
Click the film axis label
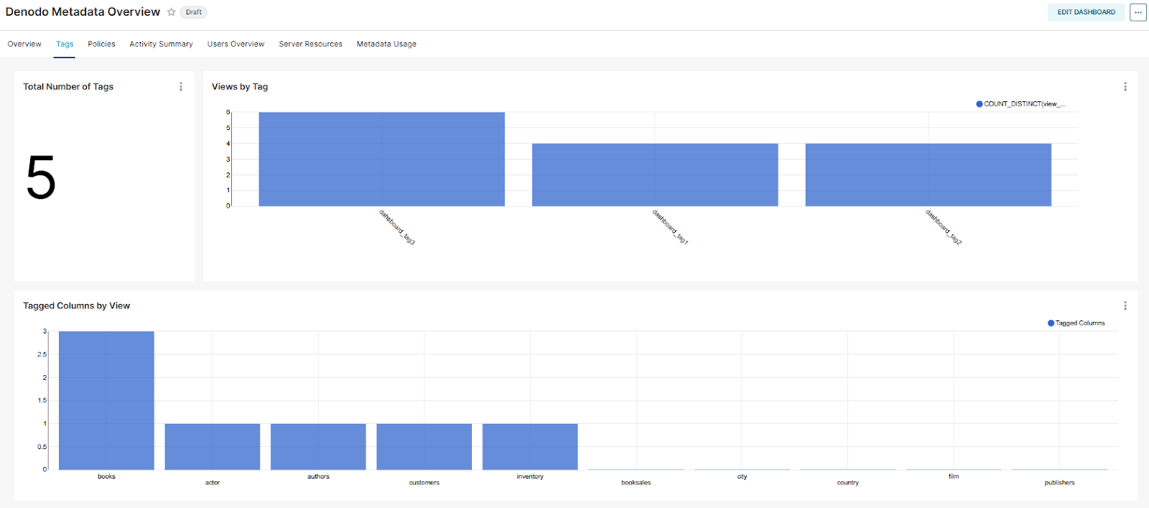tap(954, 476)
